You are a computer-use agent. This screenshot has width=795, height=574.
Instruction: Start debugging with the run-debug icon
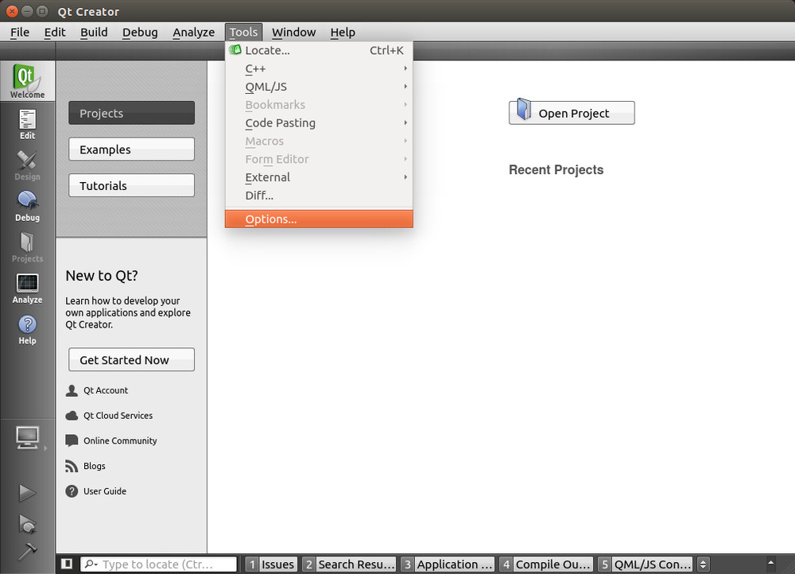coord(27,524)
